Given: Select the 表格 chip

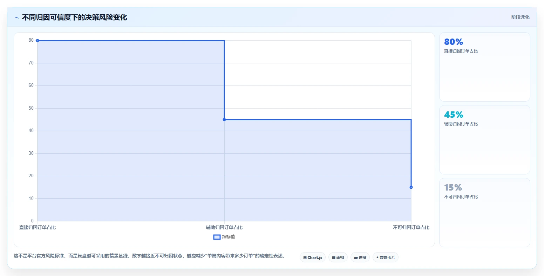Looking at the screenshot, I should pos(338,257).
